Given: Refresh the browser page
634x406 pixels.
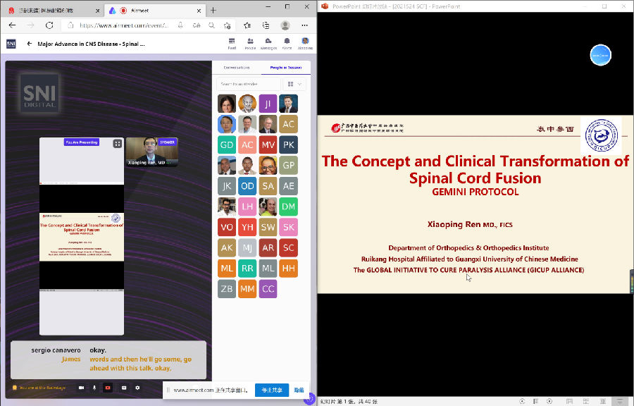Looking at the screenshot, I should tap(49, 25).
